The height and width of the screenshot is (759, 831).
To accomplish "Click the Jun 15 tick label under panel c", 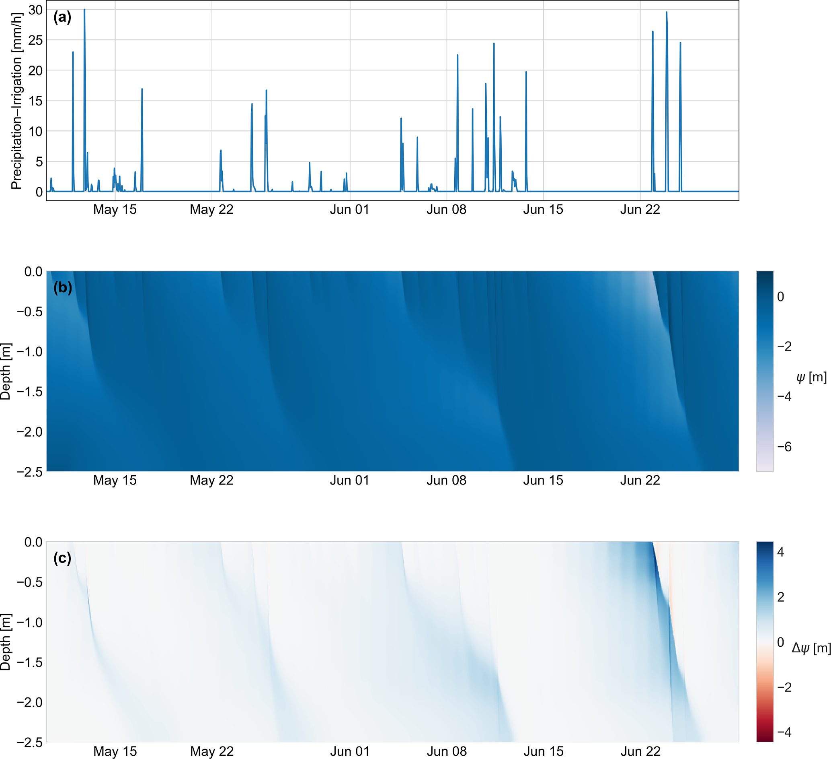I will 543,751.
